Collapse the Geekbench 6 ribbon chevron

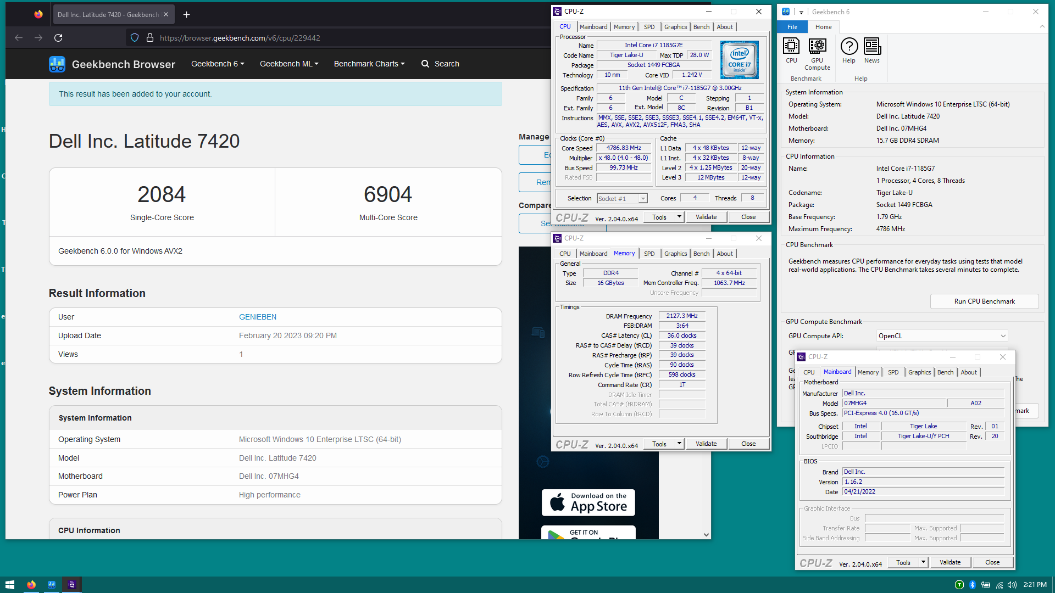point(1042,26)
